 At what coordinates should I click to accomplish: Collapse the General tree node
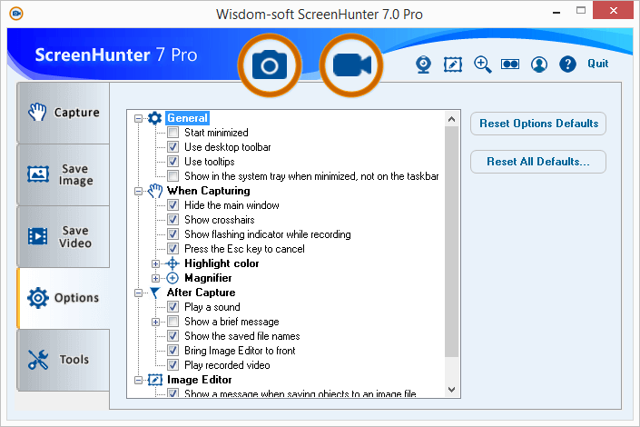click(138, 118)
